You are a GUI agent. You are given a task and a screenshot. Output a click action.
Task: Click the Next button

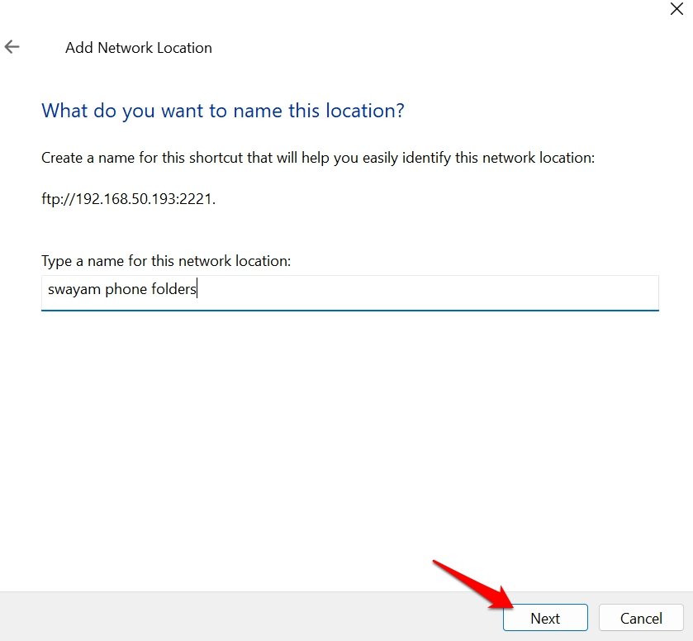coord(545,618)
